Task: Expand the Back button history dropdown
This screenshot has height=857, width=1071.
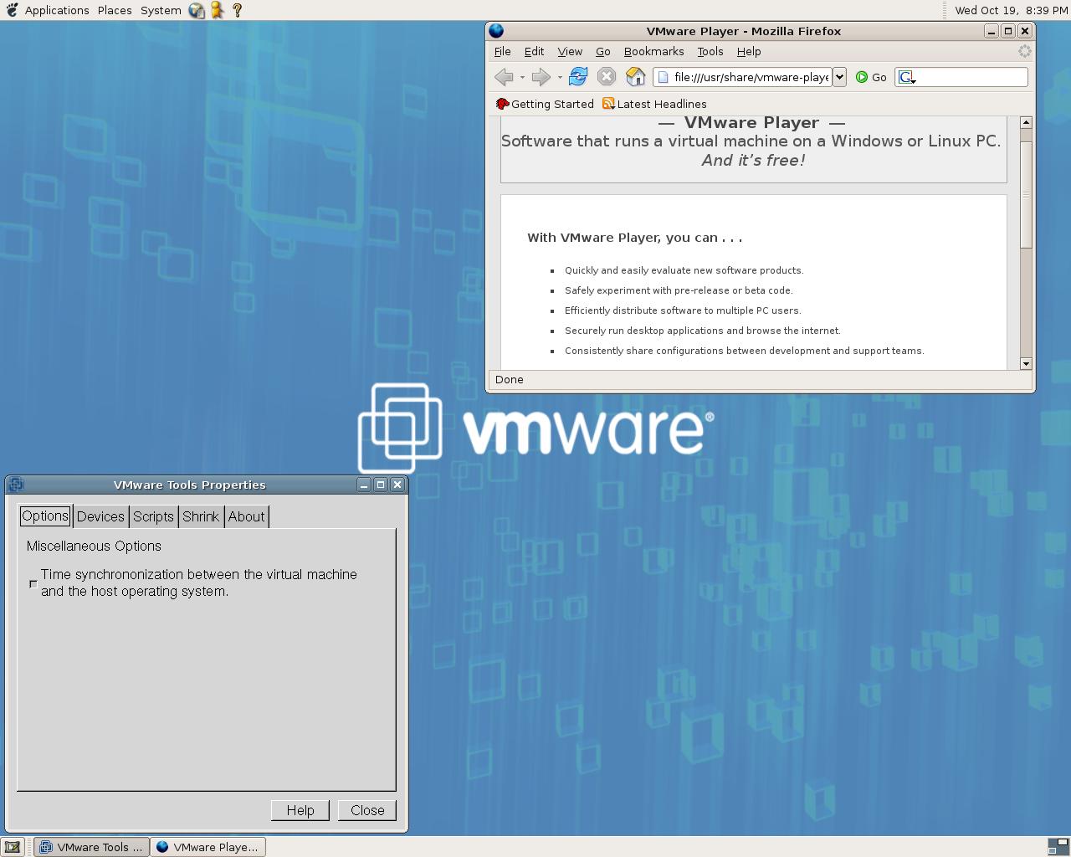Action: (522, 78)
